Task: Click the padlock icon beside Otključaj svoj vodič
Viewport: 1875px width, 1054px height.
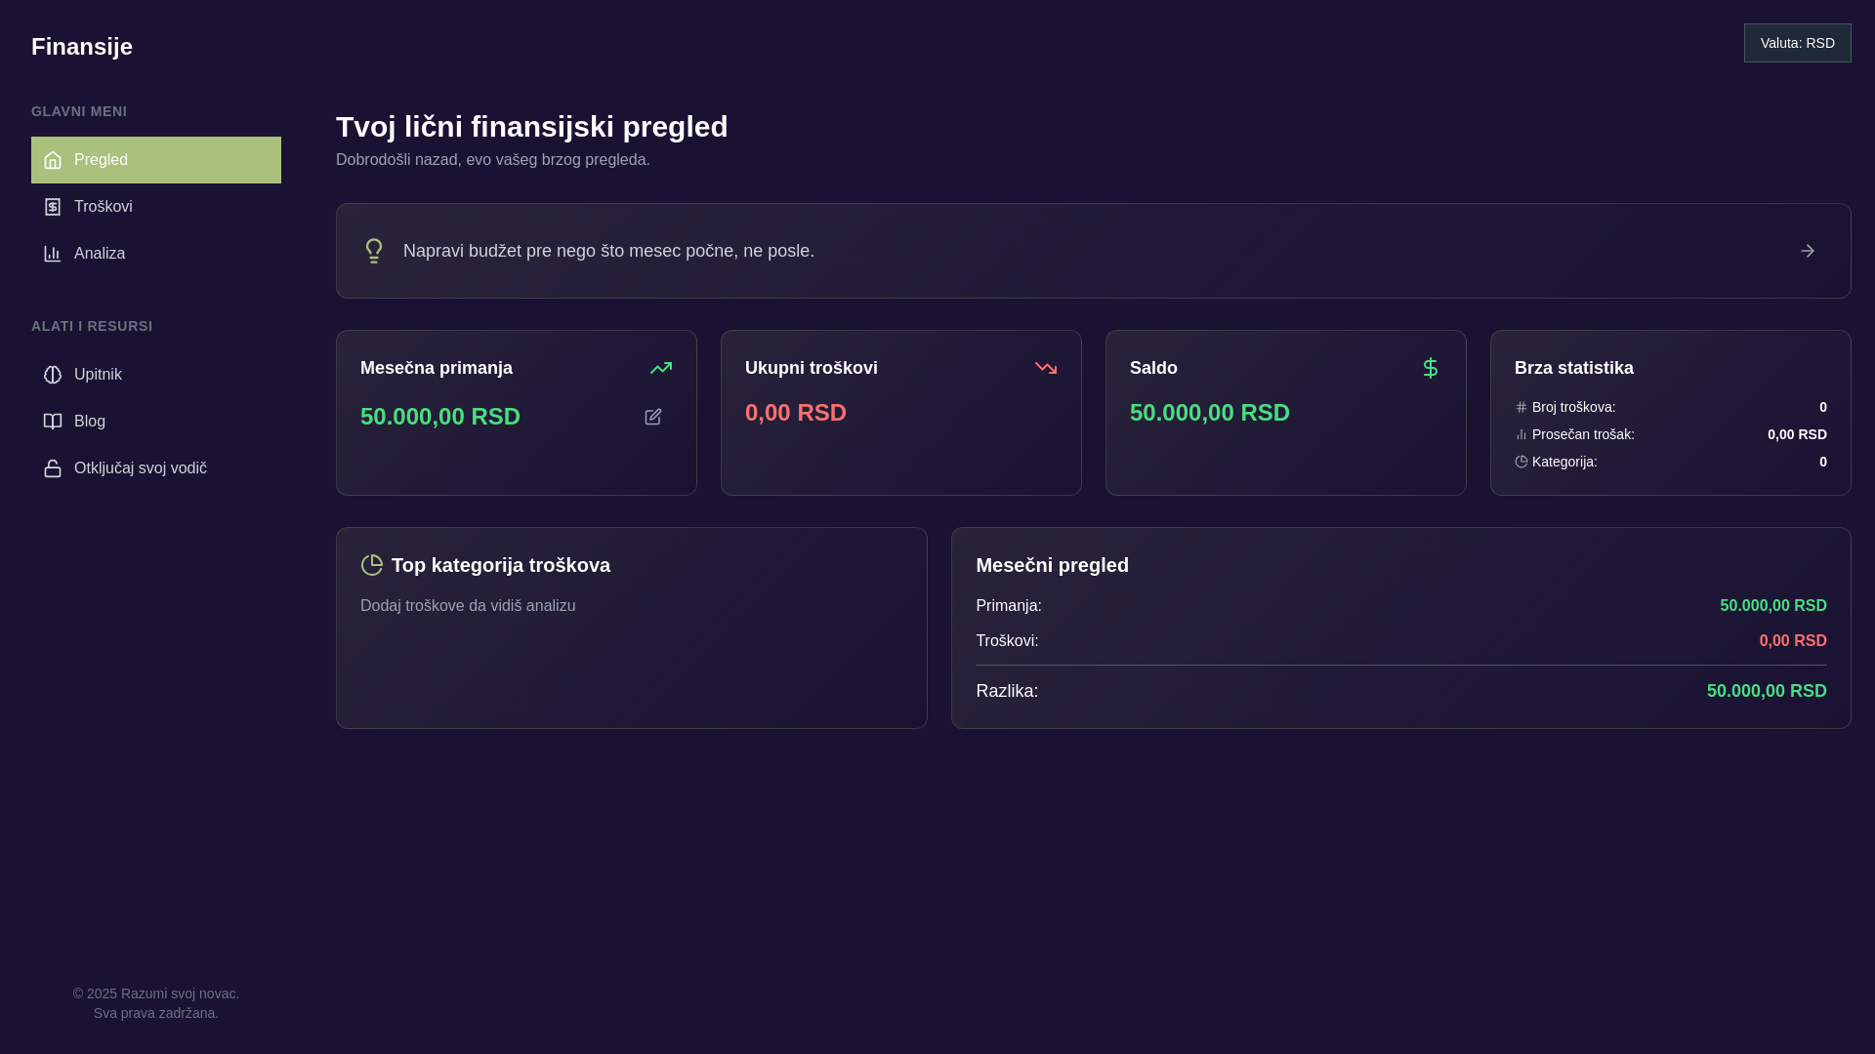Action: tap(53, 468)
